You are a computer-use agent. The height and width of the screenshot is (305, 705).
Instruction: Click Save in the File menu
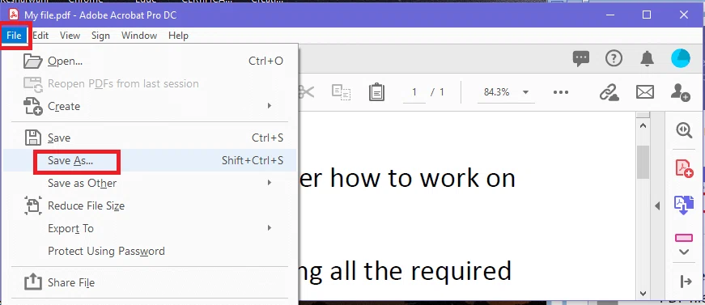[149, 138]
